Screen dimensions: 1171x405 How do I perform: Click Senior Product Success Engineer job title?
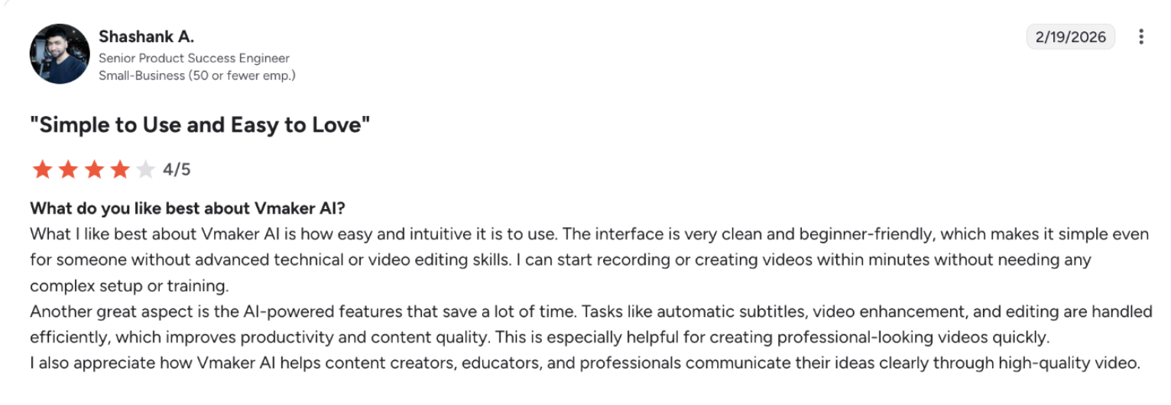pyautogui.click(x=194, y=58)
